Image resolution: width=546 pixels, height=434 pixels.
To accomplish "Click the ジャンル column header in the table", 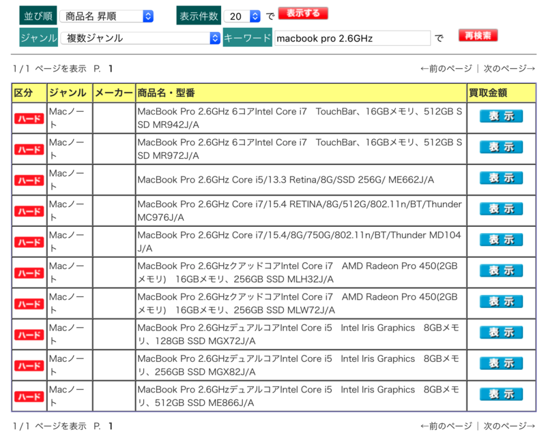I will 70,93.
